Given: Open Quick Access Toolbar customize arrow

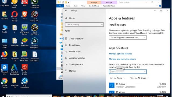Looking at the screenshot, I should click(x=68, y=2).
